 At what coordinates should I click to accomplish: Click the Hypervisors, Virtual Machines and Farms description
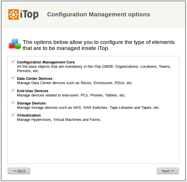[x=59, y=120]
